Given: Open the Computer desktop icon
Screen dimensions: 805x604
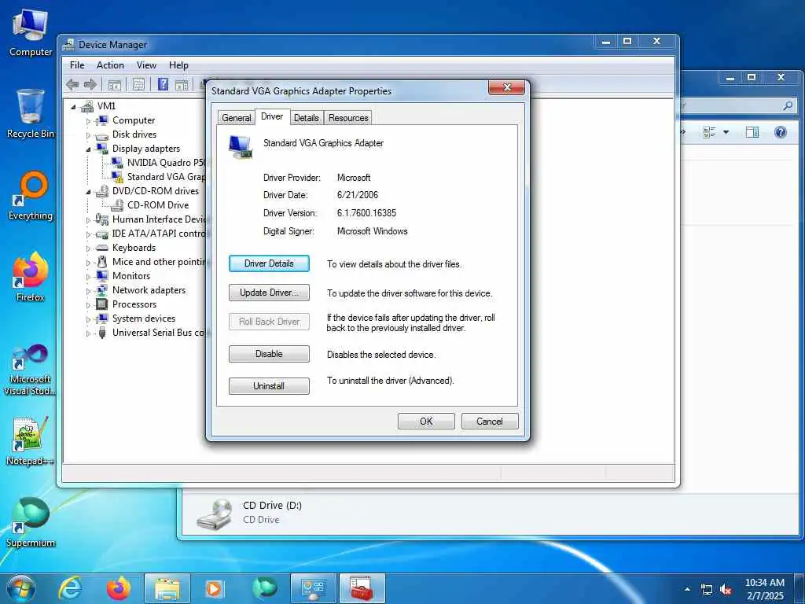Looking at the screenshot, I should tap(31, 33).
